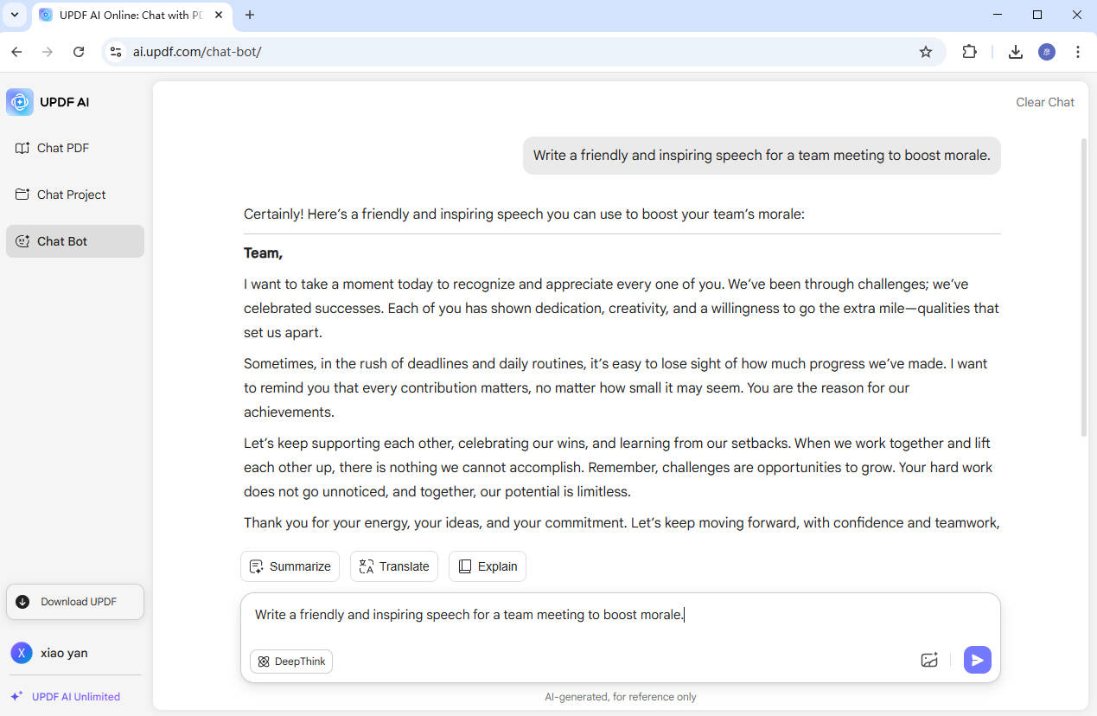Open a new browser tab

click(x=250, y=15)
